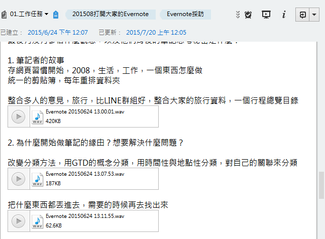
Task: Play Evernote 20150624 13.00.01.wav audio
Action: pos(19,116)
